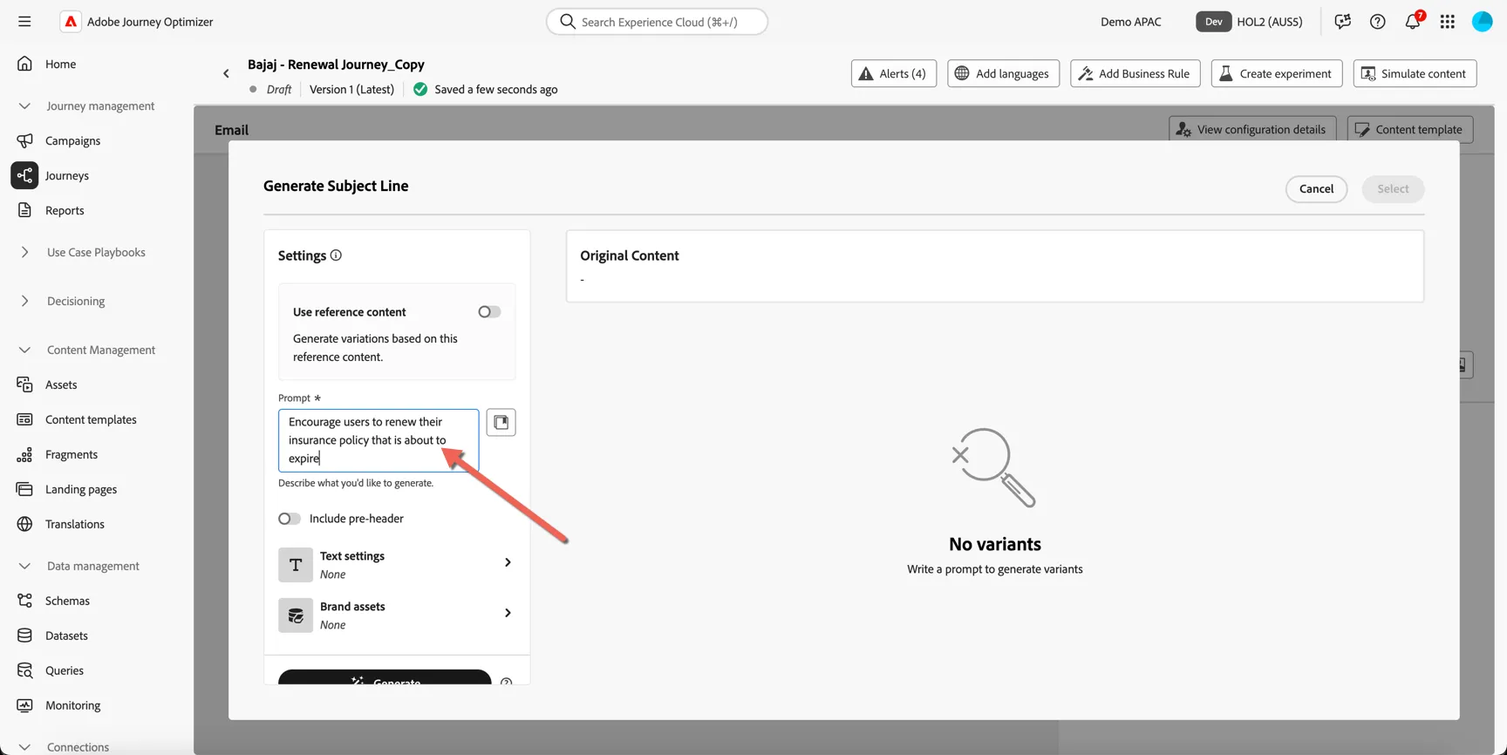Open Home in the sidebar
Screen dimensions: 1507x755
pos(60,64)
